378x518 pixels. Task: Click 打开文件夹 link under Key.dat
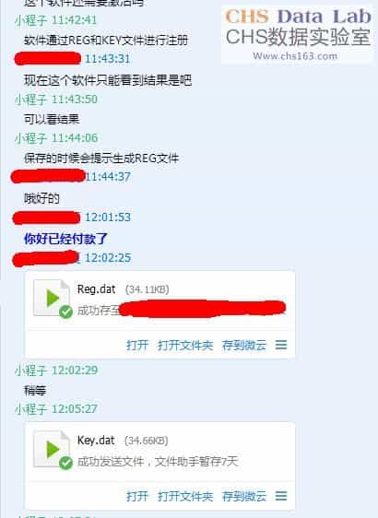(185, 496)
